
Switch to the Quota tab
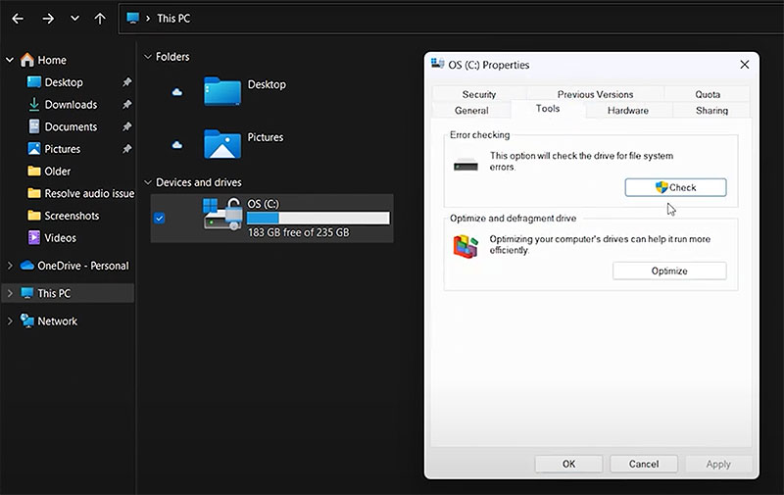[x=708, y=94]
